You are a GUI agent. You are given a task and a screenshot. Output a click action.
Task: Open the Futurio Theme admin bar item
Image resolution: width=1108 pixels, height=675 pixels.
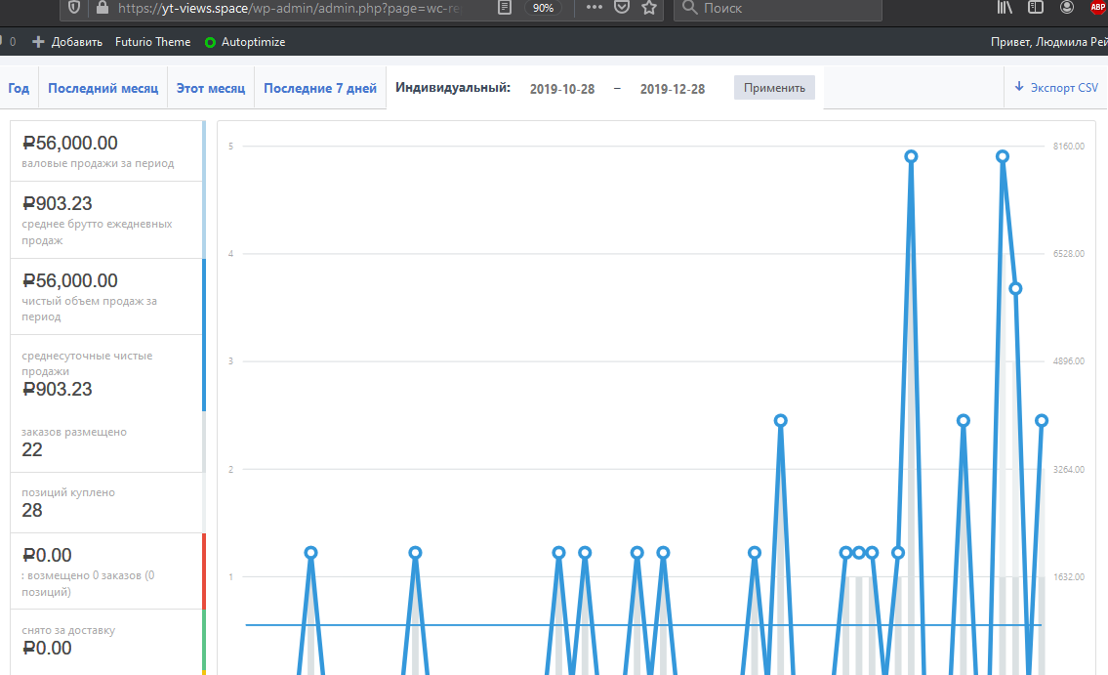152,42
